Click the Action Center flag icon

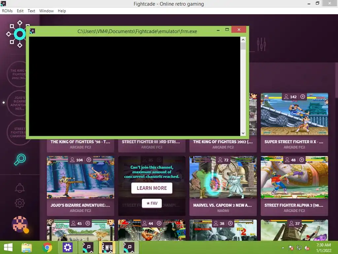point(291,248)
